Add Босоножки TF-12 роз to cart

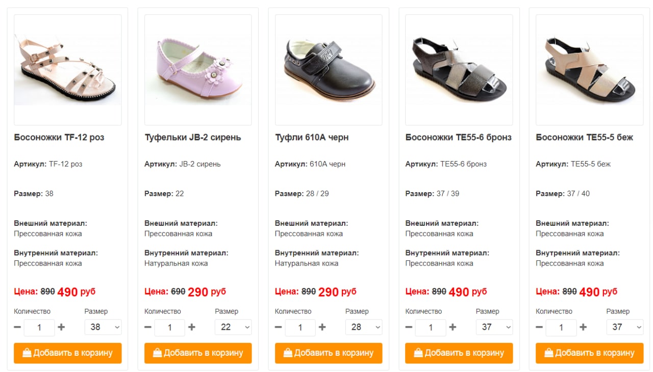coord(68,353)
